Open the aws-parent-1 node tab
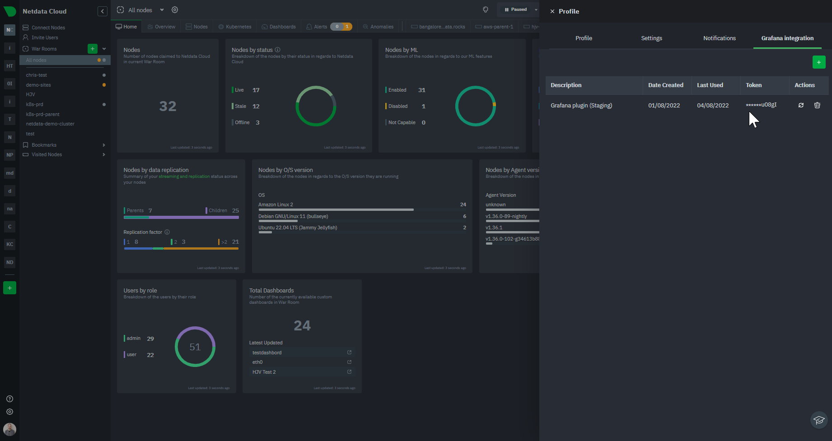This screenshot has width=832, height=441. (x=494, y=27)
